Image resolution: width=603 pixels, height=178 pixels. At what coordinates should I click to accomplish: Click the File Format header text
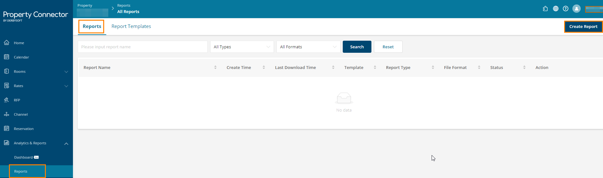point(455,67)
